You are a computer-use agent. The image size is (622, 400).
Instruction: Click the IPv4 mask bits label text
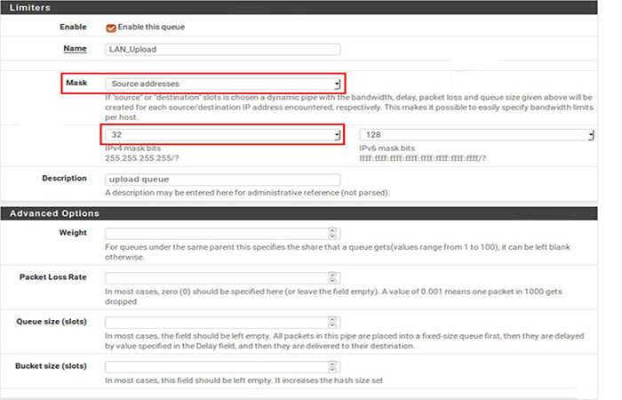(x=133, y=148)
